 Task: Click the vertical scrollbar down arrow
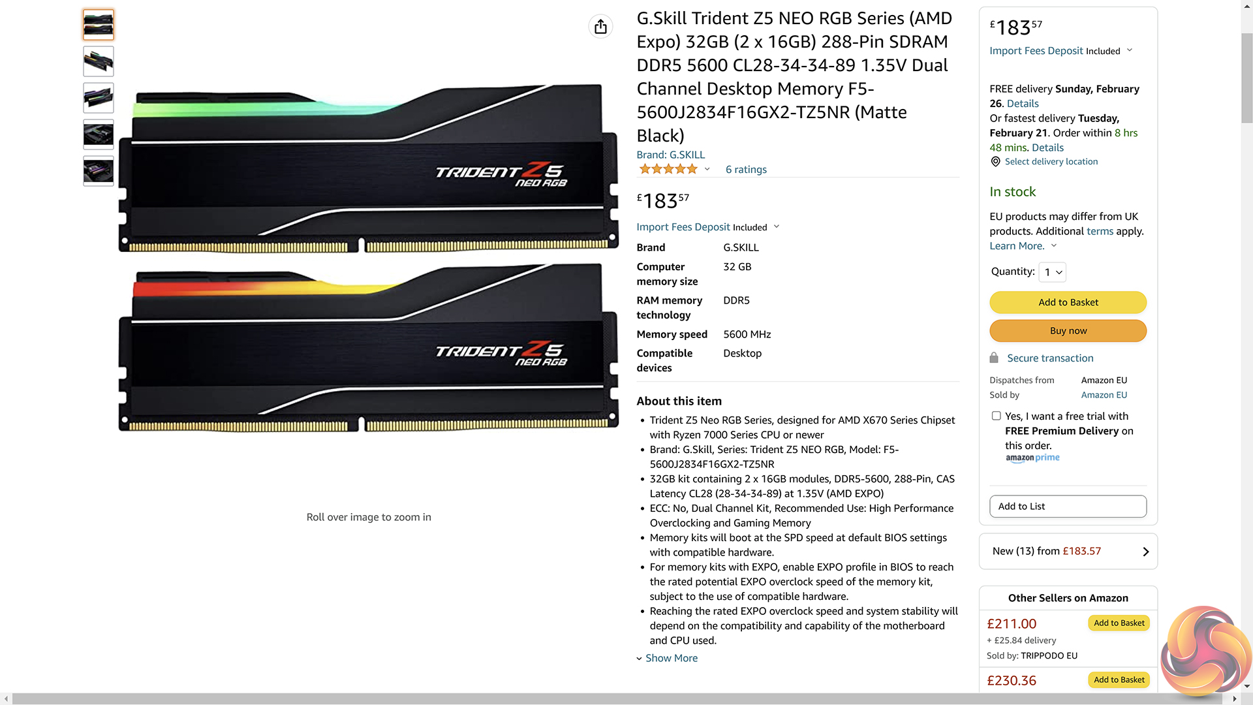(1246, 687)
